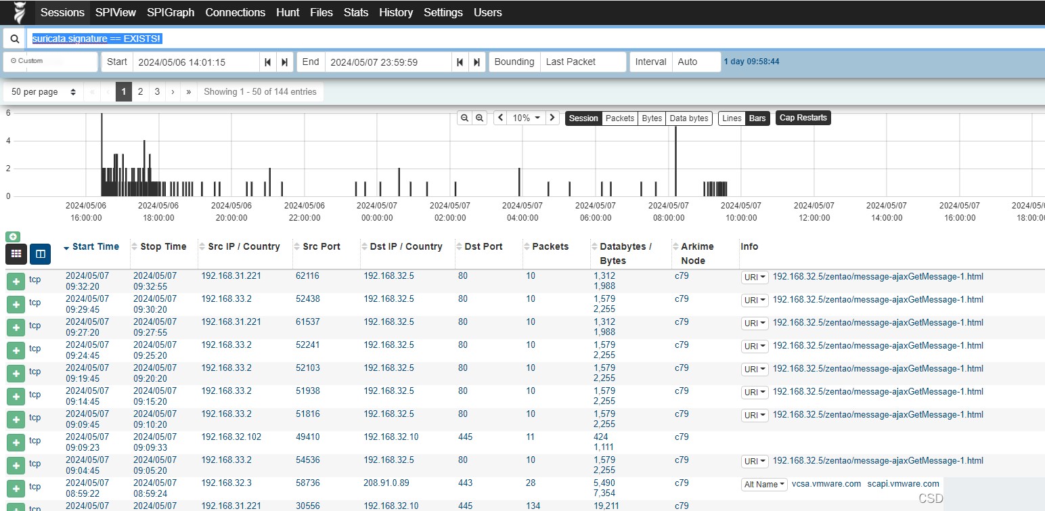Go to next results page arrow
The width and height of the screenshot is (1045, 511).
coord(173,92)
